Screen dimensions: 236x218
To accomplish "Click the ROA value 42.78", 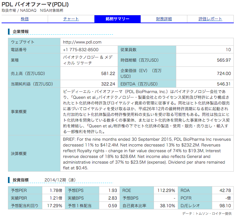I will tap(225, 190).
